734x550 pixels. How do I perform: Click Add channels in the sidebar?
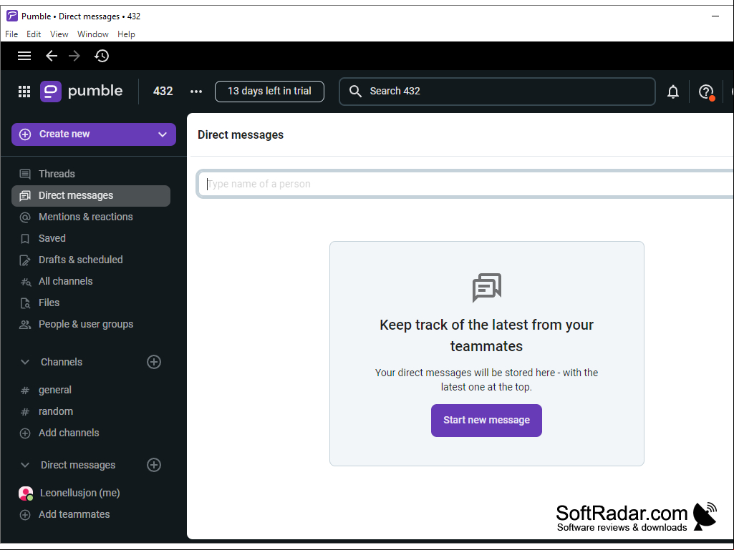91,433
